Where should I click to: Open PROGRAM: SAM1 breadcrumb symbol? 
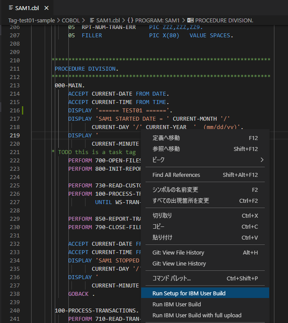157,20
